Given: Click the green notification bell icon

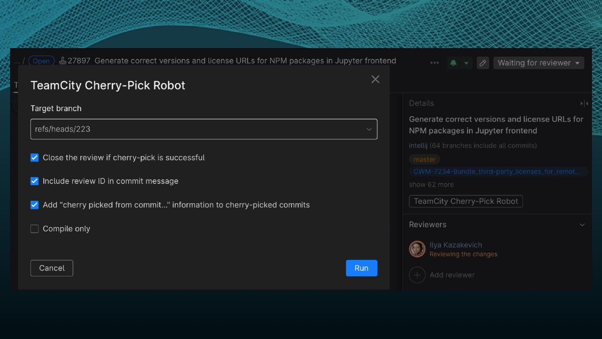Looking at the screenshot, I should coord(454,63).
